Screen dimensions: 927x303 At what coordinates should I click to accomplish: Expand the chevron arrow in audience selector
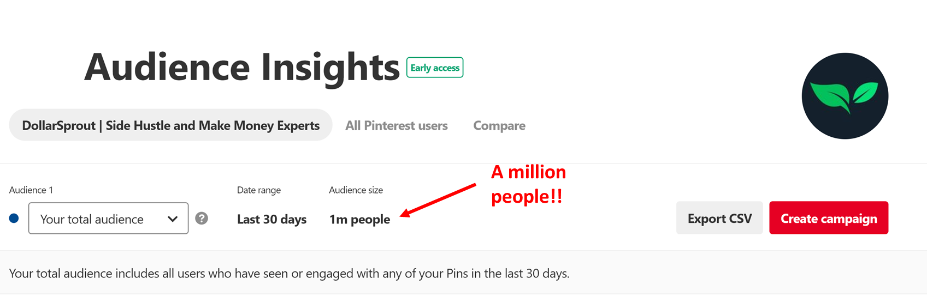click(173, 219)
